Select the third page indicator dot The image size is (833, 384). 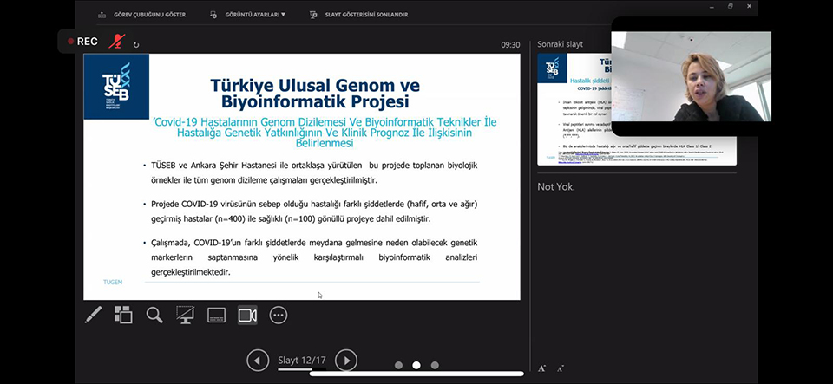[x=435, y=365]
